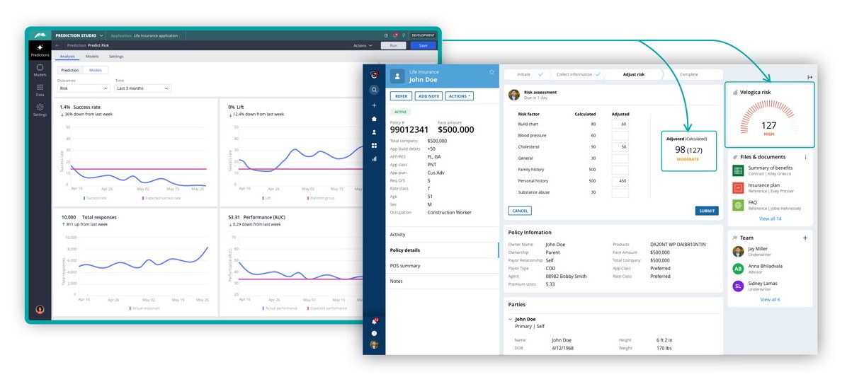Click the Blood pressure adjusted field
The image size is (847, 384).
[620, 136]
